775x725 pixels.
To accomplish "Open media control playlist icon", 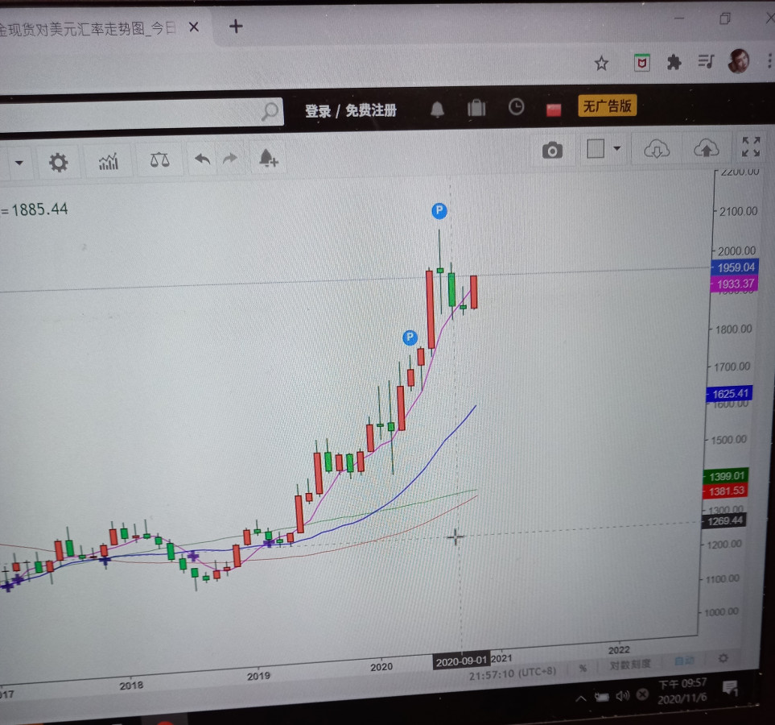I will click(x=706, y=61).
